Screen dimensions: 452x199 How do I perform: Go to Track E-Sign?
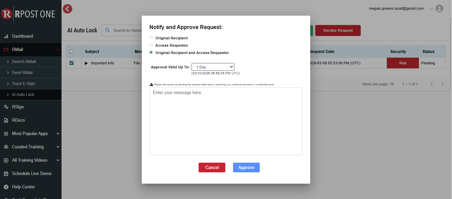[23, 84]
